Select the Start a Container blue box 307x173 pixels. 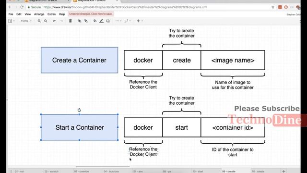pos(79,127)
